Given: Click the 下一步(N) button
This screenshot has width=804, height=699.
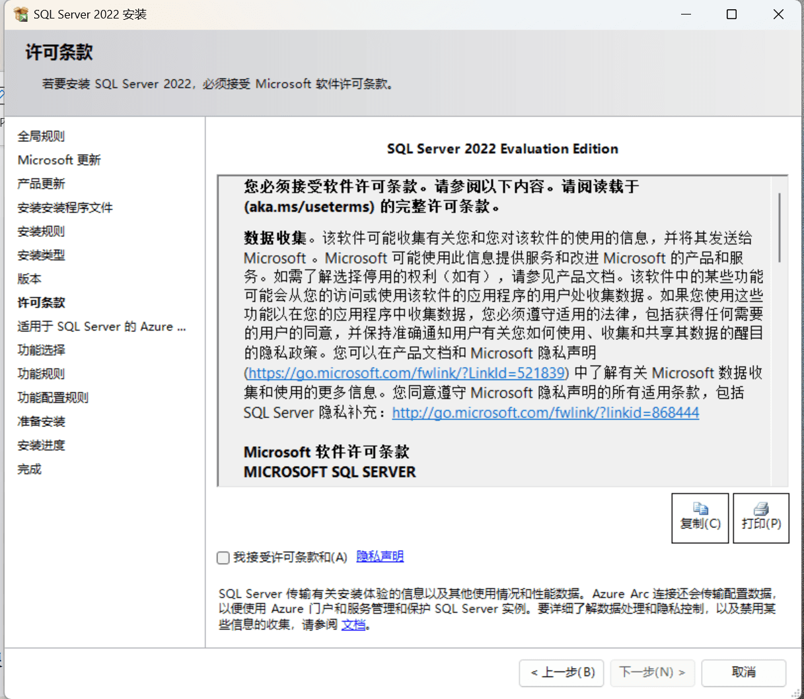Looking at the screenshot, I should click(653, 673).
